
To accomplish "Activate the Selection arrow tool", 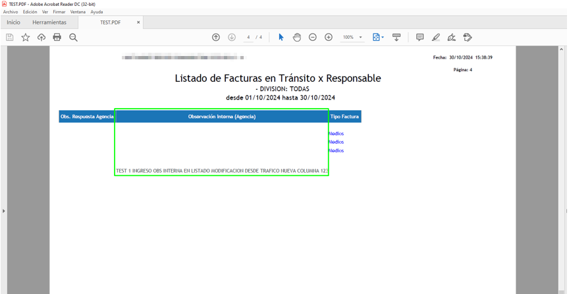I will point(281,38).
